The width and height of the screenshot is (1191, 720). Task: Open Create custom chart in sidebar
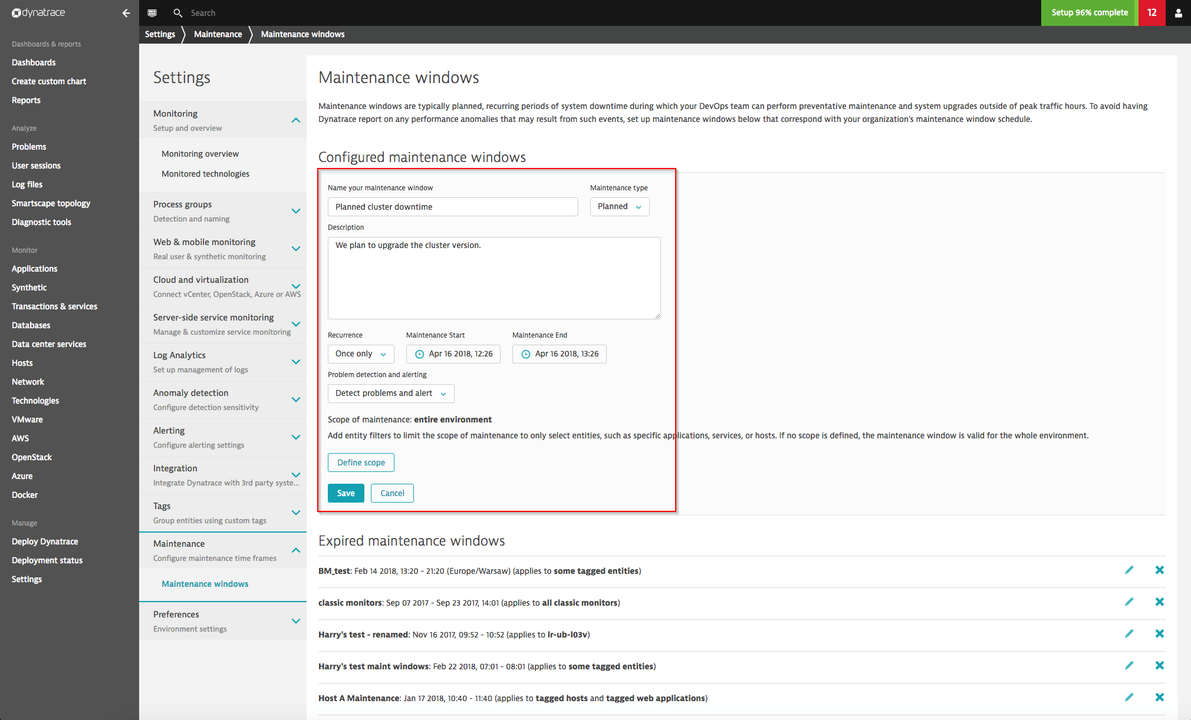(x=49, y=81)
